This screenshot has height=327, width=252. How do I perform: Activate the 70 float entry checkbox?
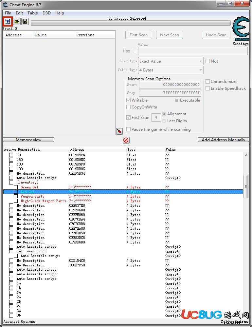[11, 155]
